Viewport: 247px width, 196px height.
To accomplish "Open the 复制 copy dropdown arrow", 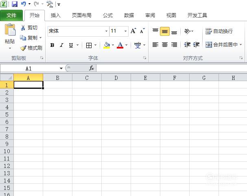I will point(40,37).
